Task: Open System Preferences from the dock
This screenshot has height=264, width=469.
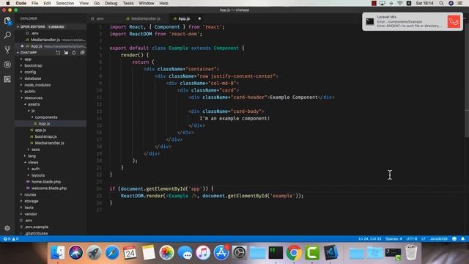Action: click(x=240, y=252)
